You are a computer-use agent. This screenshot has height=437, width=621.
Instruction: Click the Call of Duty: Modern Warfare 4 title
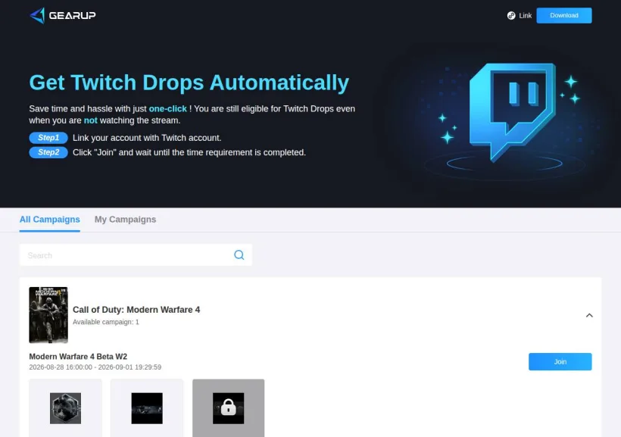click(136, 310)
